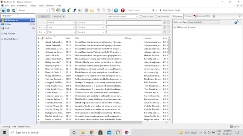Click the Options button
Viewport: 243px width, 136px height.
59,16
